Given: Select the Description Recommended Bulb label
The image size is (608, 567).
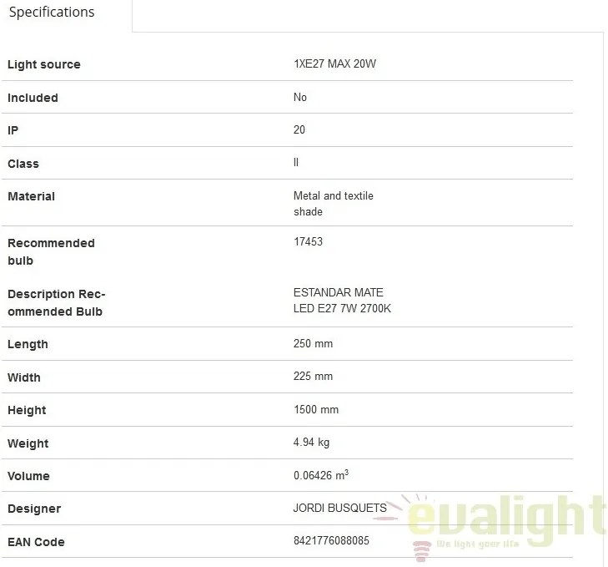Looking at the screenshot, I should (x=57, y=303).
